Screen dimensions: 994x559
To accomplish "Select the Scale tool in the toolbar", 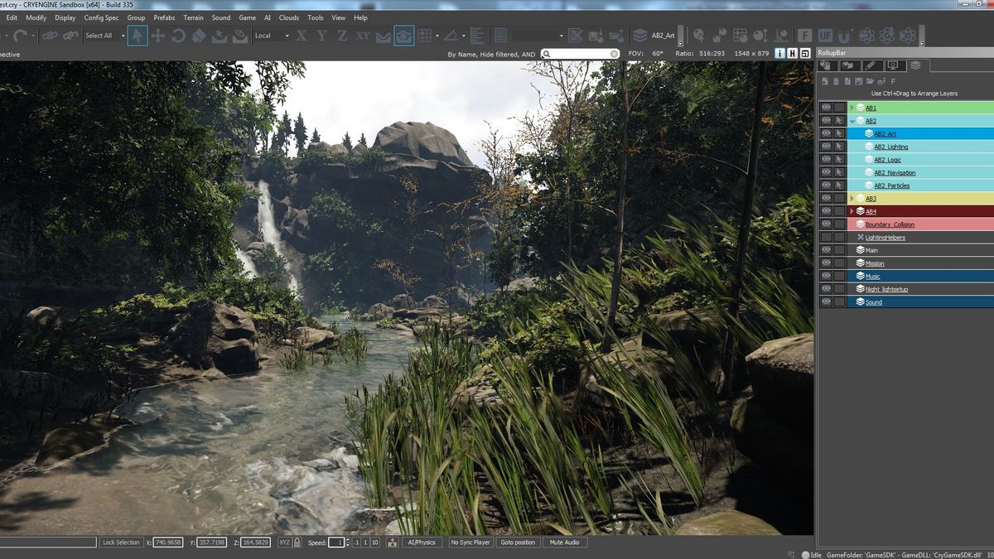I will 200,36.
